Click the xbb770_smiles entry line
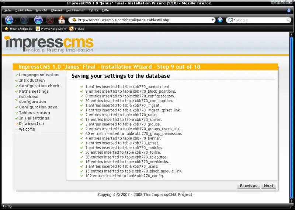 click(124, 120)
